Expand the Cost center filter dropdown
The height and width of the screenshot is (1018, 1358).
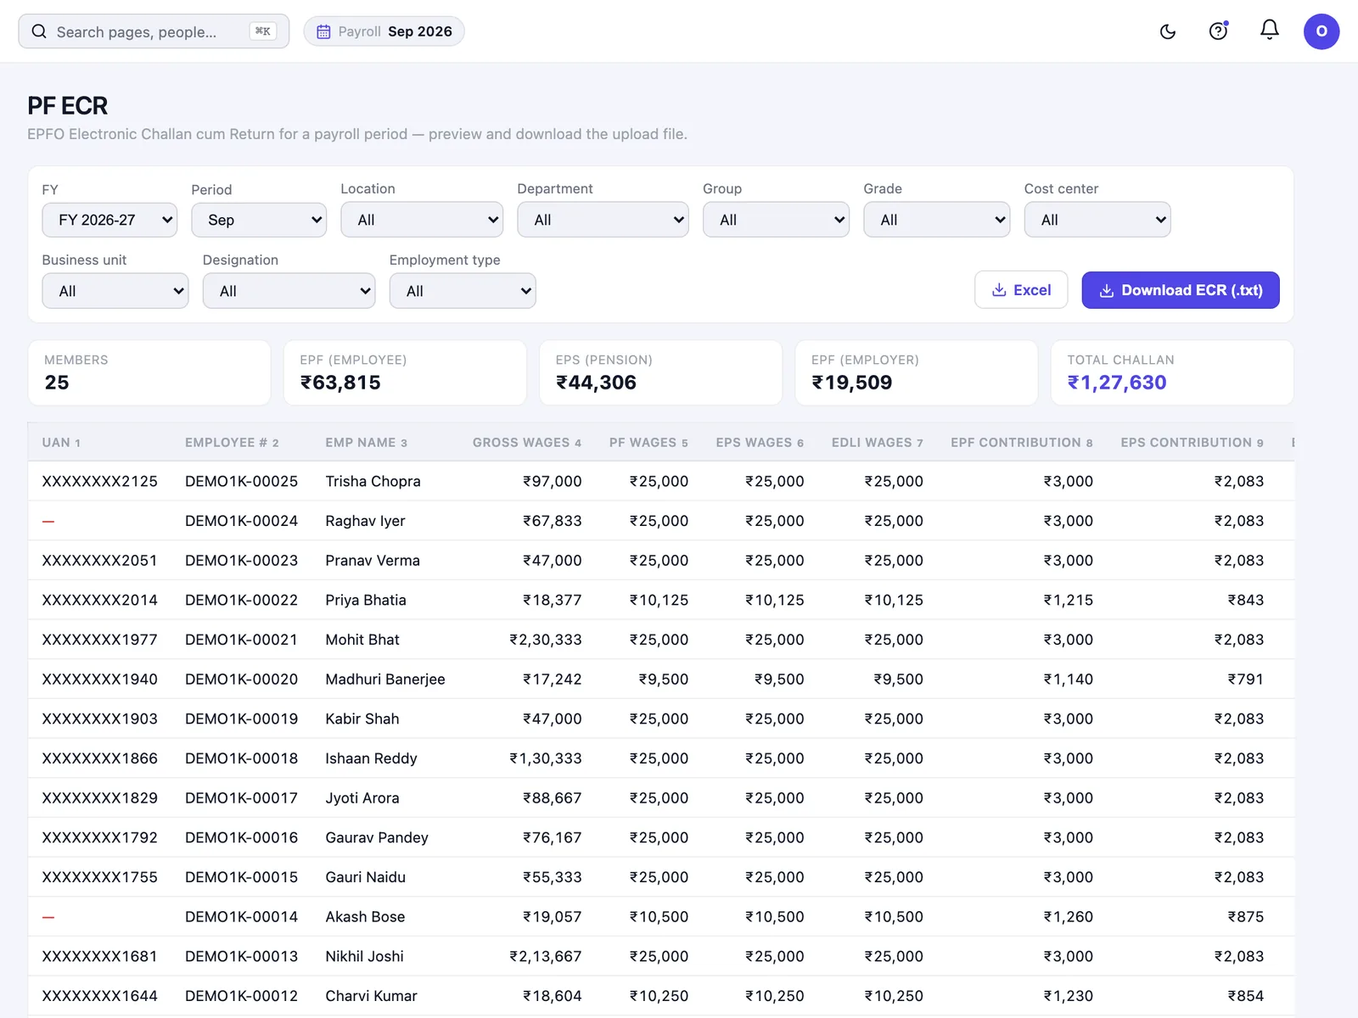tap(1097, 220)
